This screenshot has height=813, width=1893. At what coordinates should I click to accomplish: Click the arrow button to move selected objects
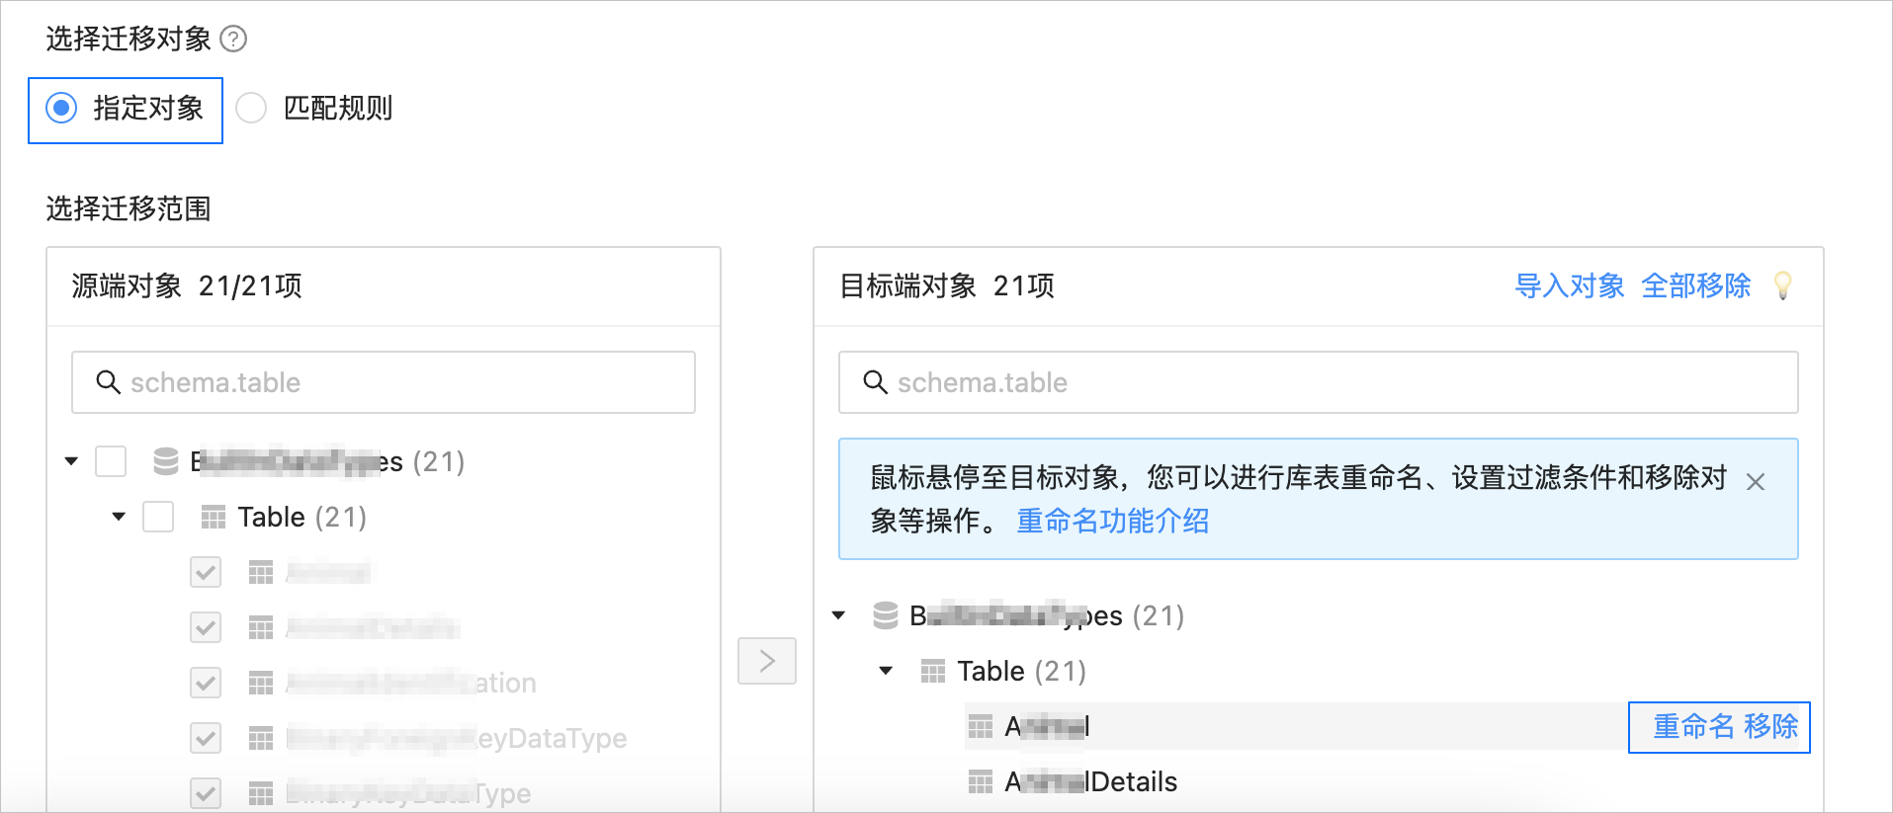767,661
